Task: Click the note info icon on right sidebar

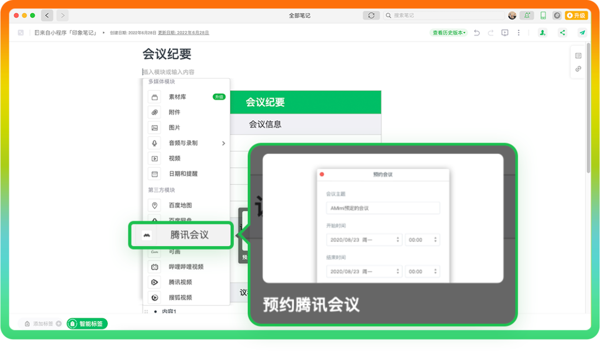Action: coord(578,56)
